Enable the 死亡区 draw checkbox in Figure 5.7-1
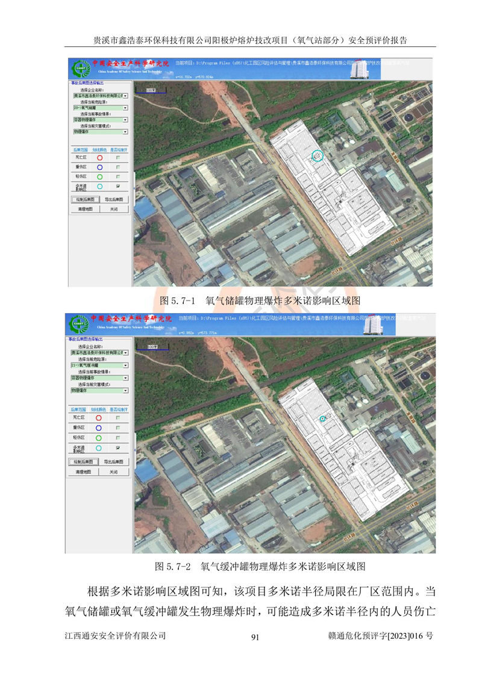 click(x=118, y=157)
